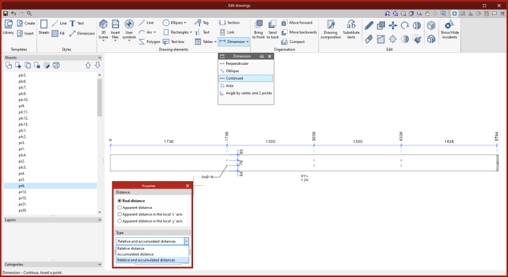Viewport: 508px width, 277px height.
Task: Choose Area dimension
Action: pos(246,86)
